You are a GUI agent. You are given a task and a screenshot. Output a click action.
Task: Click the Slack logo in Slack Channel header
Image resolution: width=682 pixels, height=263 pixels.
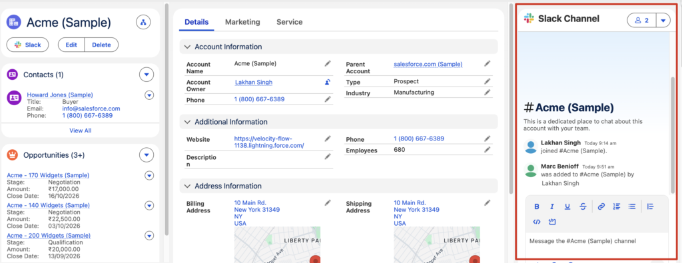click(x=529, y=19)
